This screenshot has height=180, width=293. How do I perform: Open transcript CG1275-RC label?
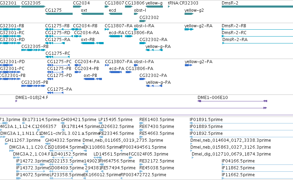click(58, 53)
